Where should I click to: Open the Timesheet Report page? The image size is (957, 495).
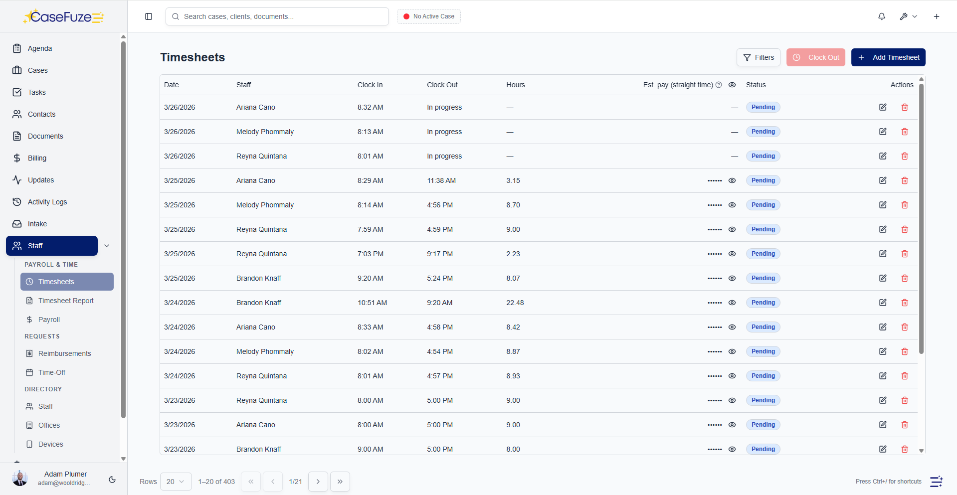click(66, 301)
